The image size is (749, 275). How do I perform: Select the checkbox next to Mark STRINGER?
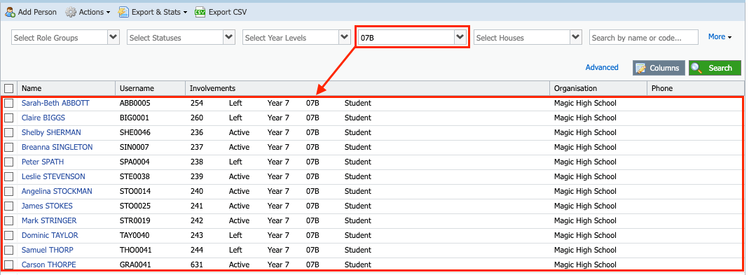pyautogui.click(x=8, y=220)
